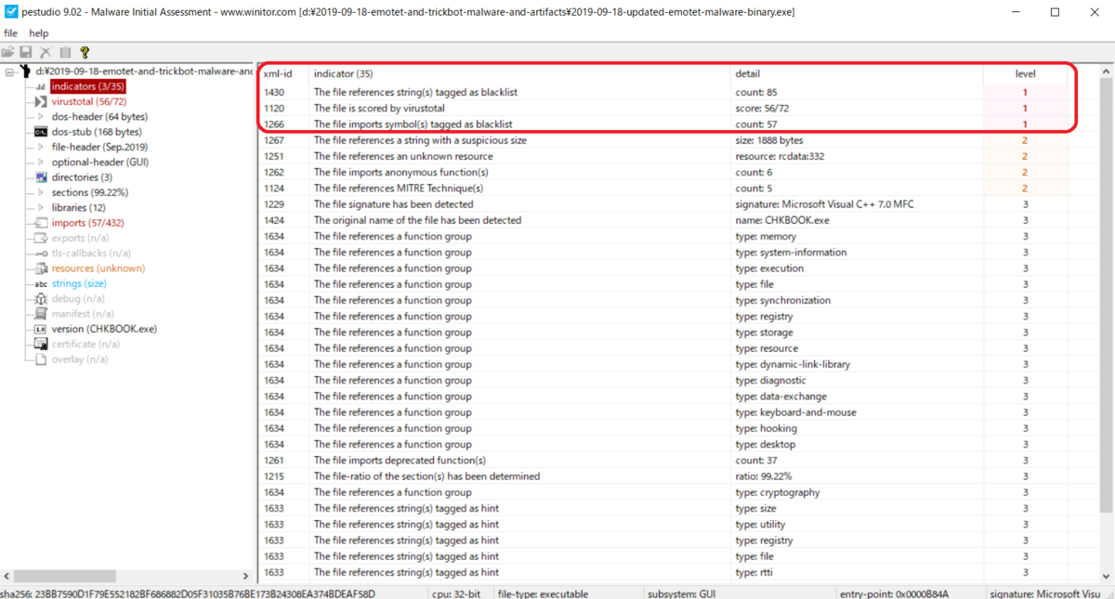This screenshot has height=599, width=1115.
Task: Click the indicator list's scroll-up arrow
Action: coord(1106,72)
